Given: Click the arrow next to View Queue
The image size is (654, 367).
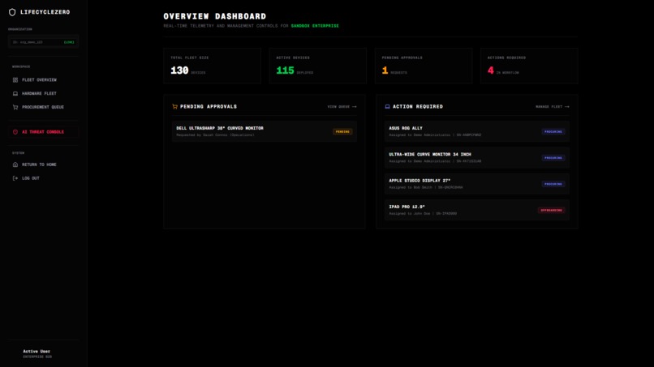Looking at the screenshot, I should 355,107.
